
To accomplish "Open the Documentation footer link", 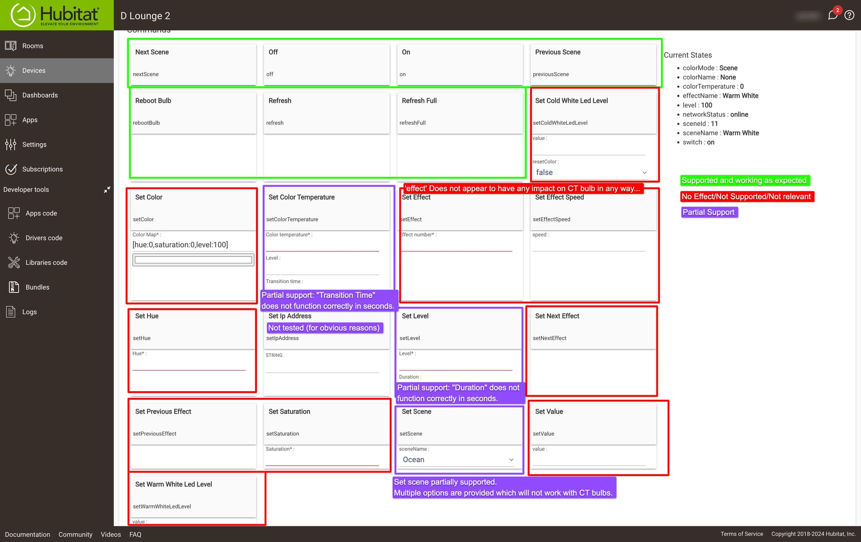I will pyautogui.click(x=27, y=534).
